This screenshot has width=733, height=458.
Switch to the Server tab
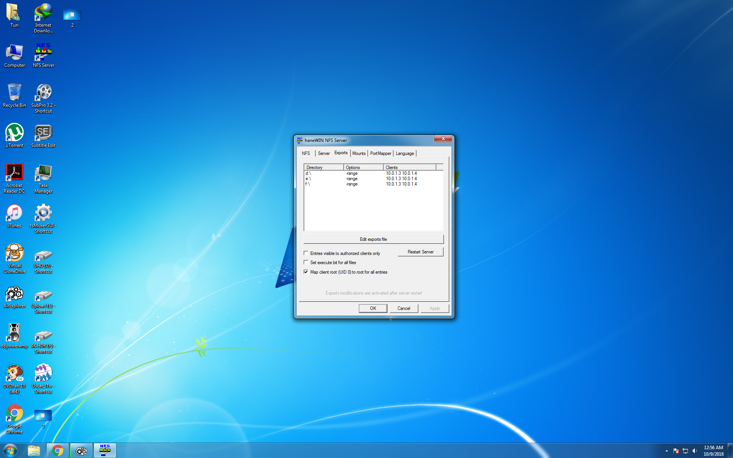(324, 153)
